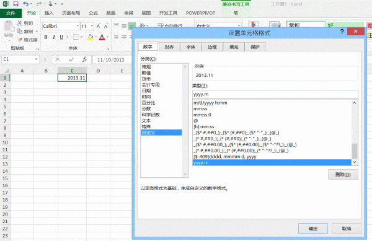Click the formula bar showing 11/10/2013

click(112, 59)
